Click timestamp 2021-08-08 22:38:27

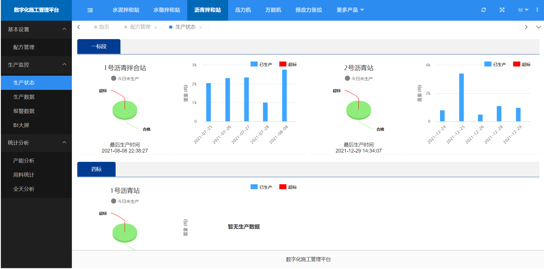click(x=125, y=151)
